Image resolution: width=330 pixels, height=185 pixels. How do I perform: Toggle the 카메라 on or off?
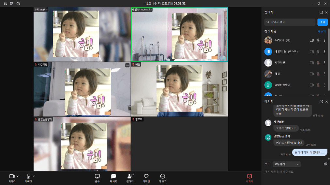12,178
